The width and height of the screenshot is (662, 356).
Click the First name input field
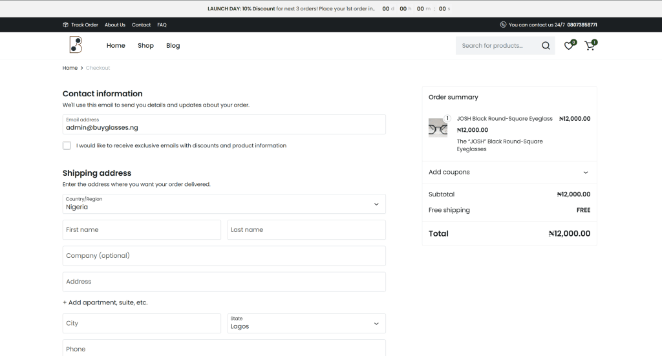click(x=142, y=230)
